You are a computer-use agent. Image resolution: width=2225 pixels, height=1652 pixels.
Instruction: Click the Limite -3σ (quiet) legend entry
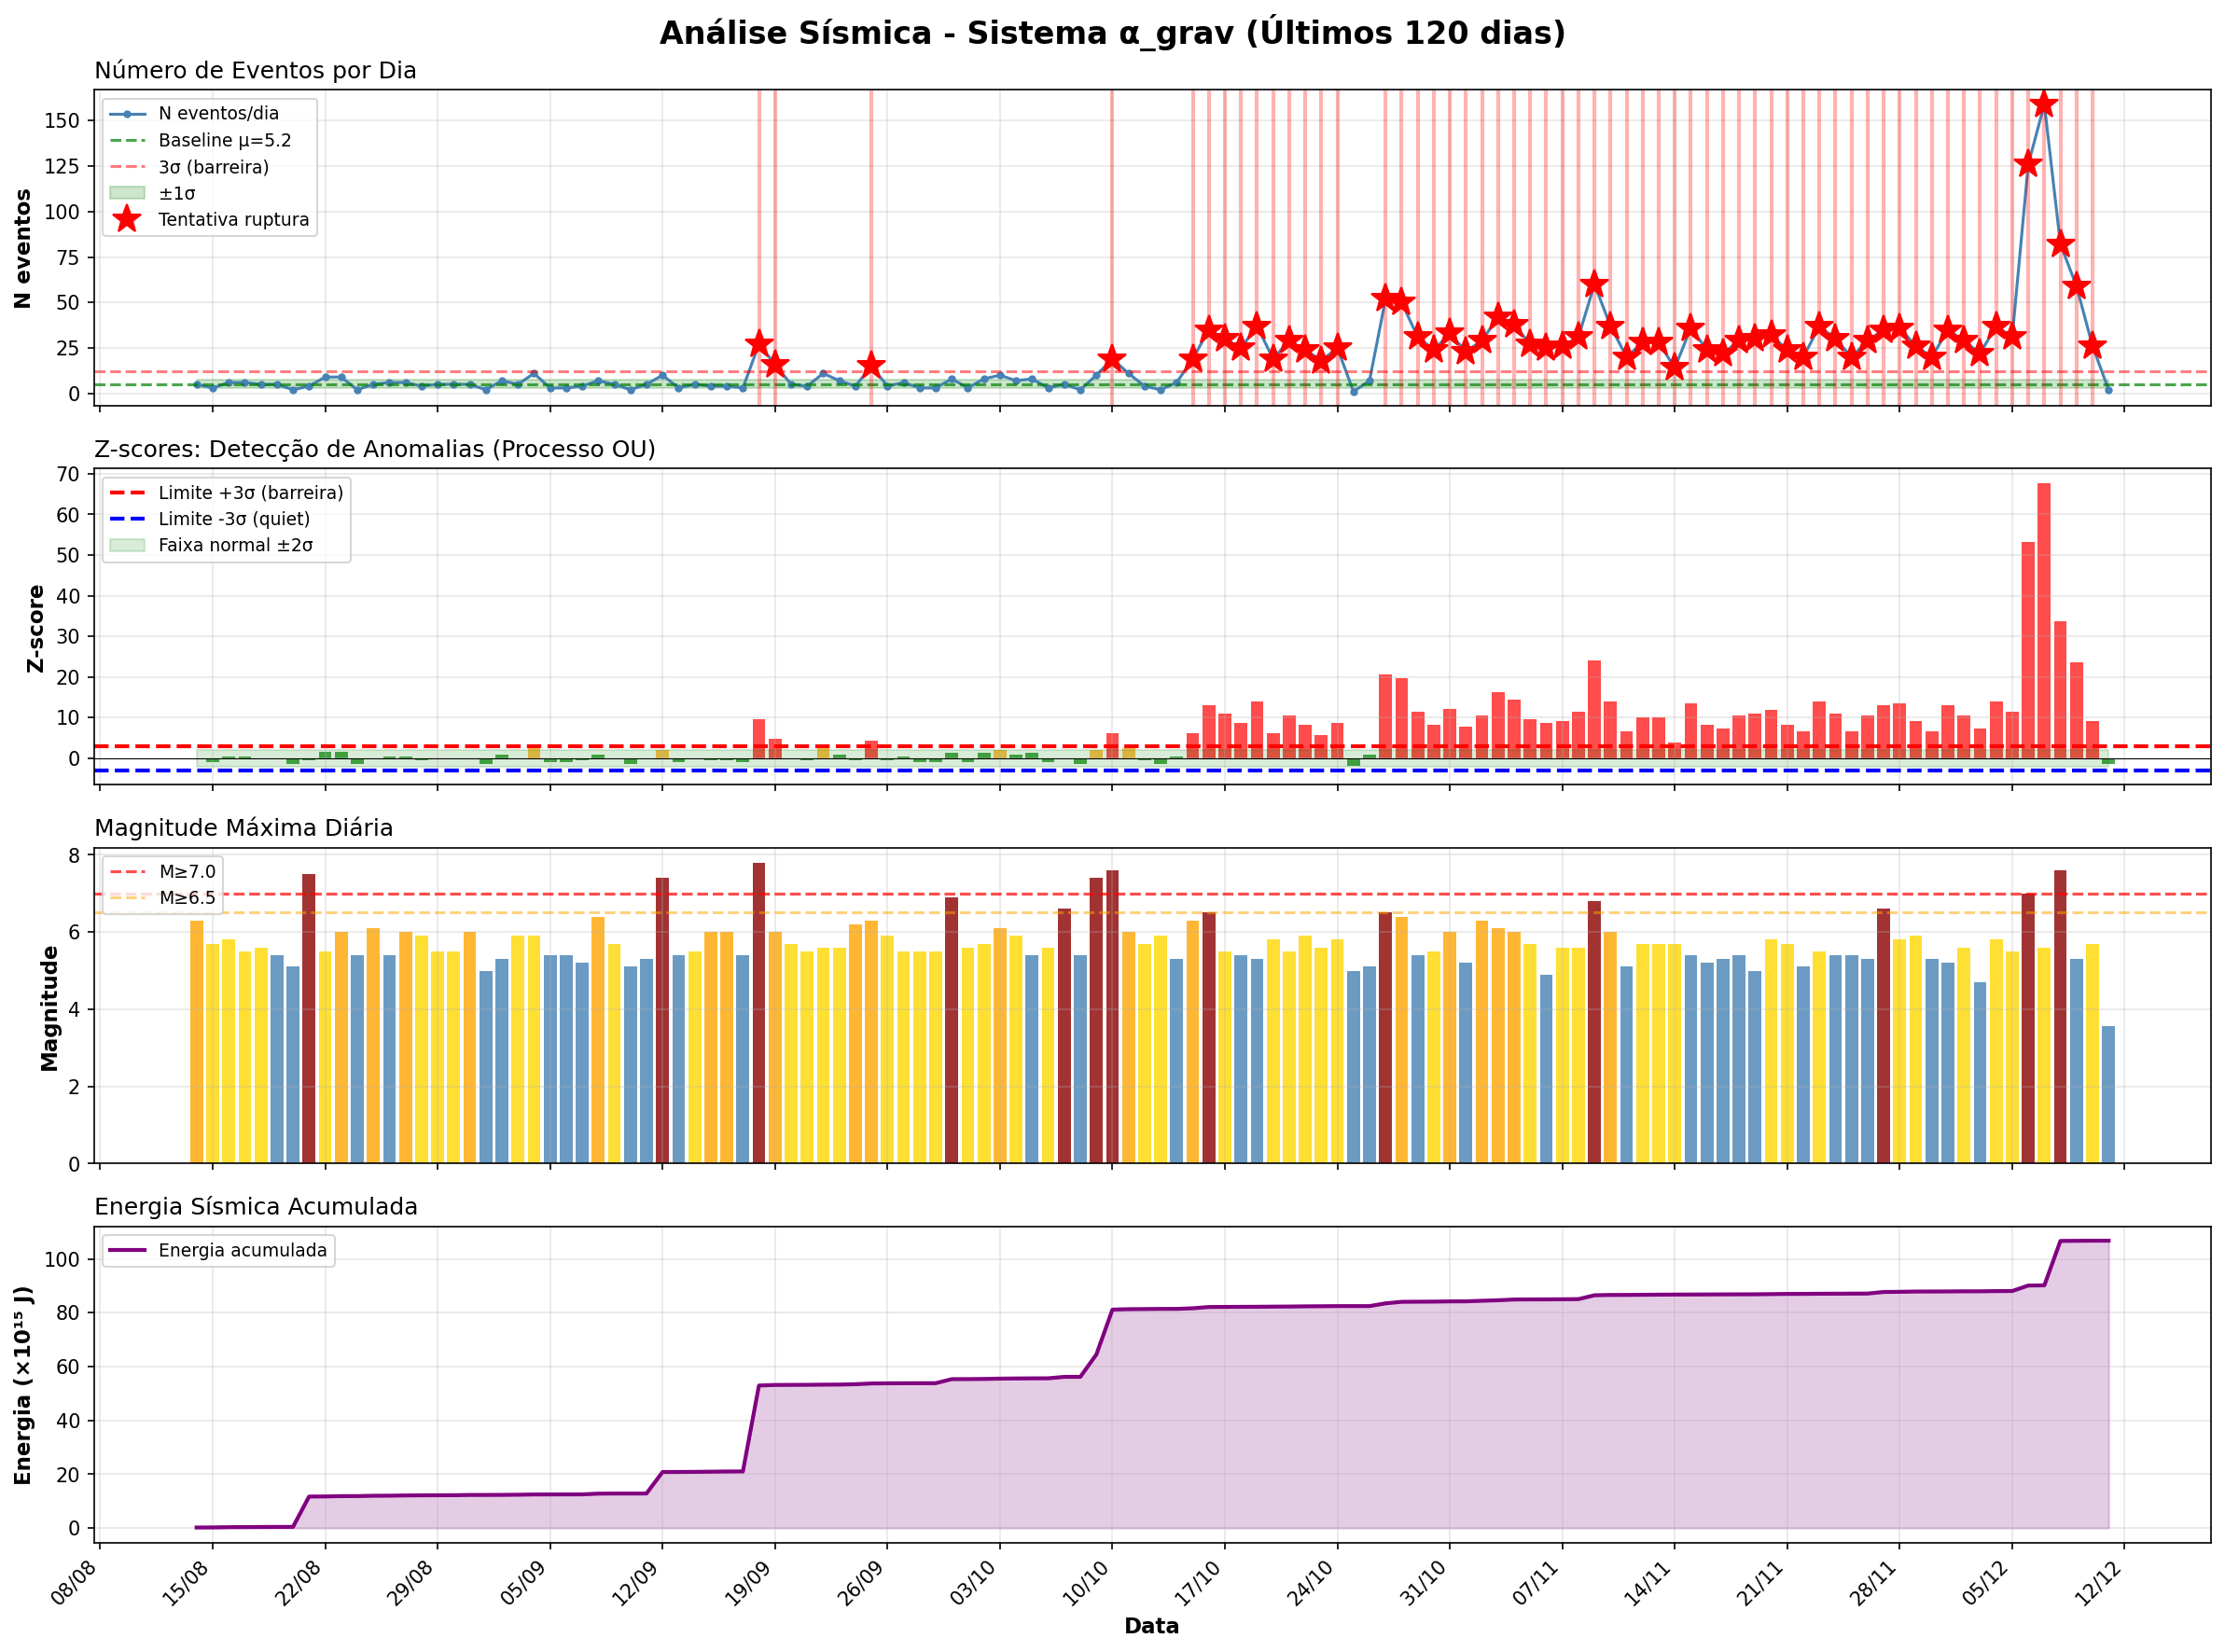pos(234,519)
